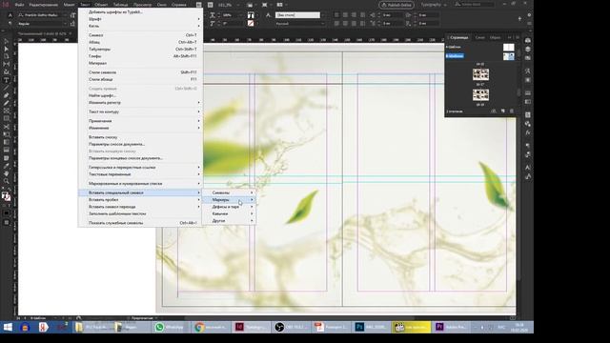Open the Layers panel icon in right dock

click(527, 50)
